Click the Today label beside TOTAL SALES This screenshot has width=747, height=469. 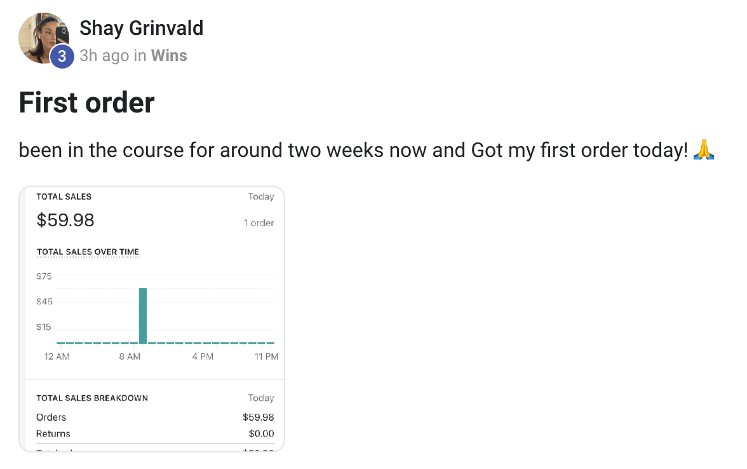pos(261,196)
